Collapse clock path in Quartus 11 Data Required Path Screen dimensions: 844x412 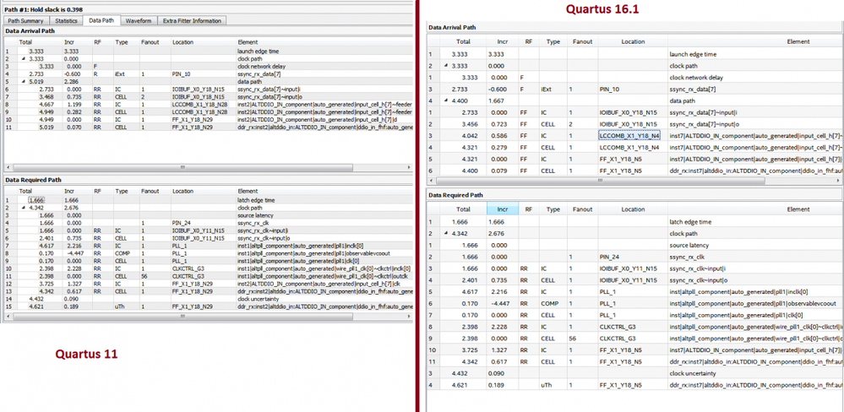coord(24,207)
